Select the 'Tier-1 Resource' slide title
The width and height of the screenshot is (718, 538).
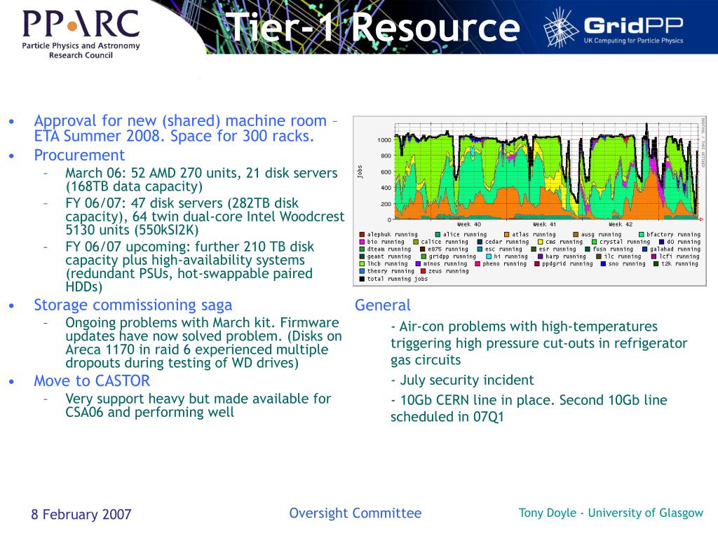372,27
